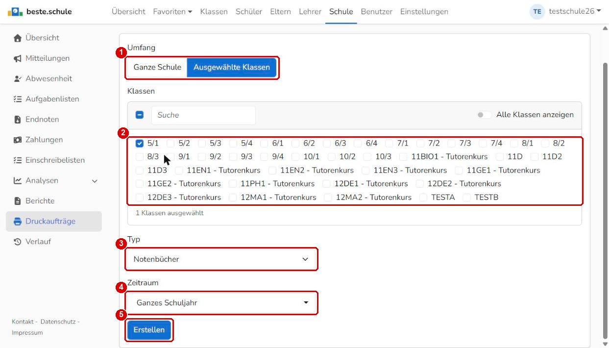Open the Einstellungen navigation tab
This screenshot has height=348, width=609.
tap(424, 11)
